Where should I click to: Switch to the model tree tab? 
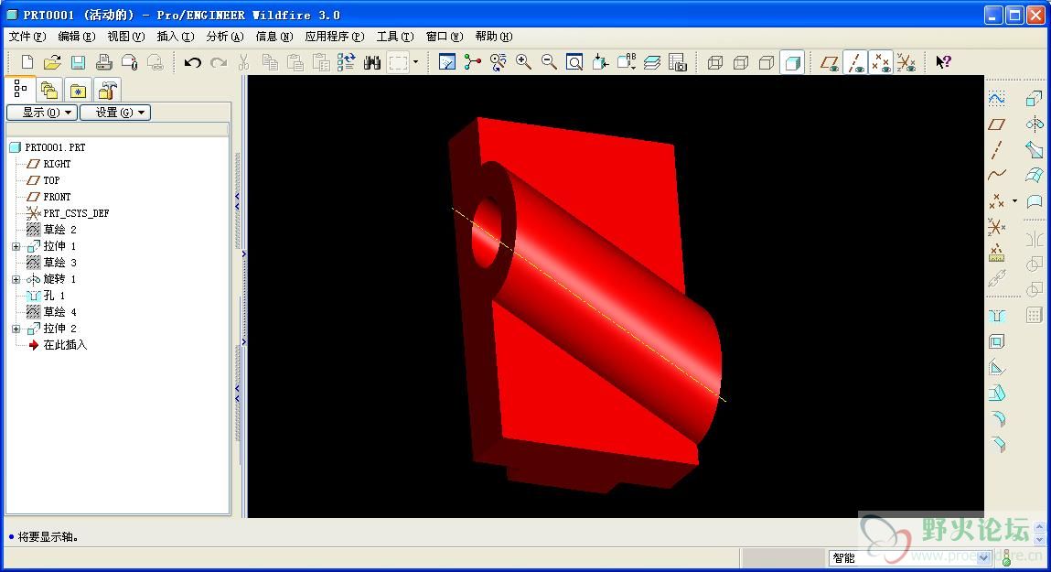(x=20, y=89)
